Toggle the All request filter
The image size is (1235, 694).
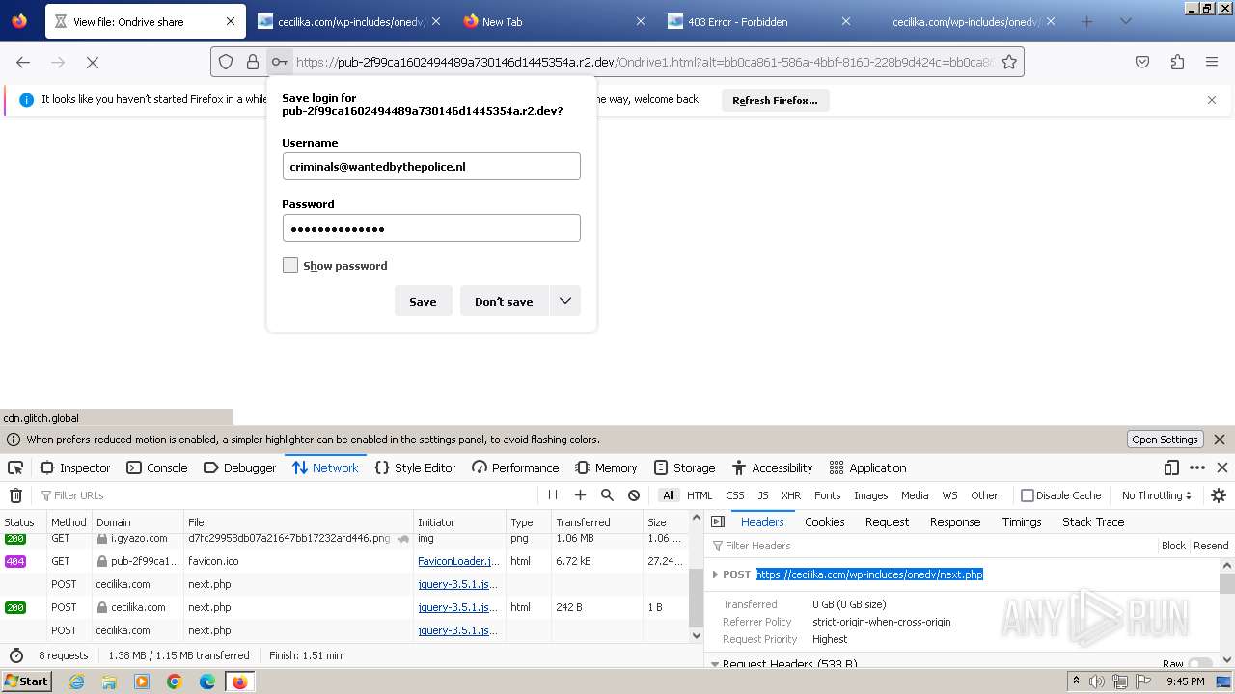tap(668, 495)
